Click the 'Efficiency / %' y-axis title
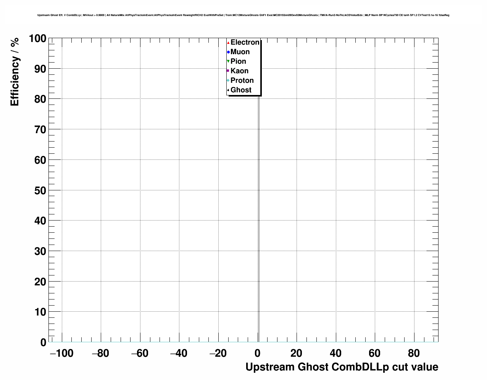 coord(15,72)
